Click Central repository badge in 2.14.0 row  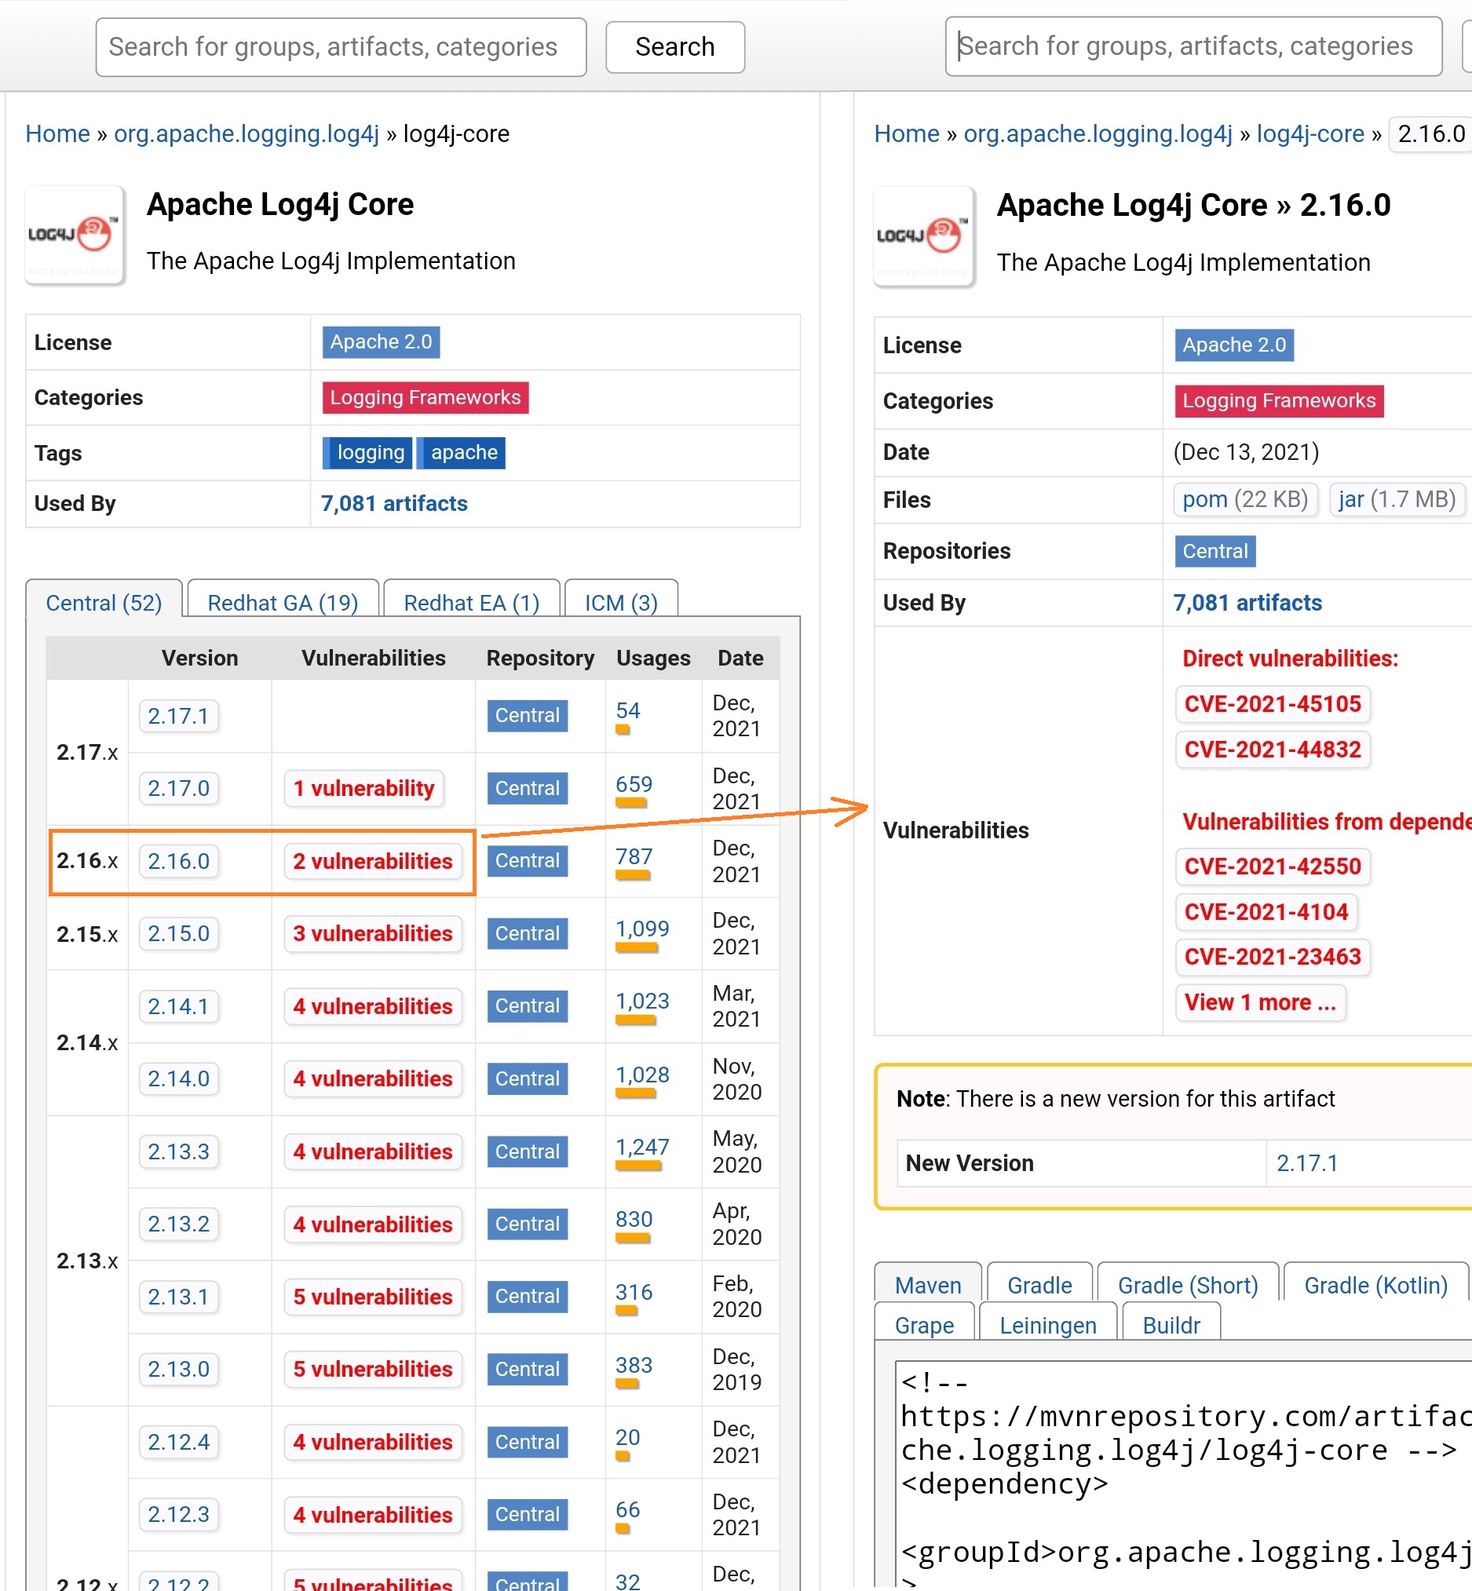tap(528, 1078)
